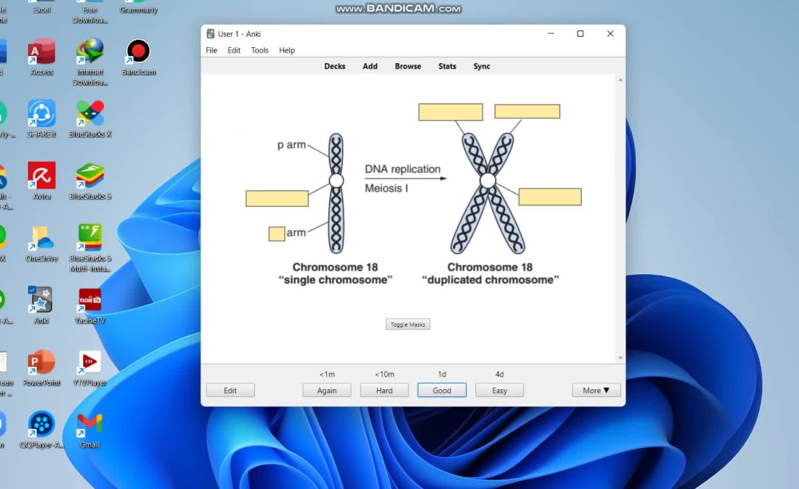Screen dimensions: 799x489
Task: Click the 'duplicated chromosome' caption
Action: [491, 280]
